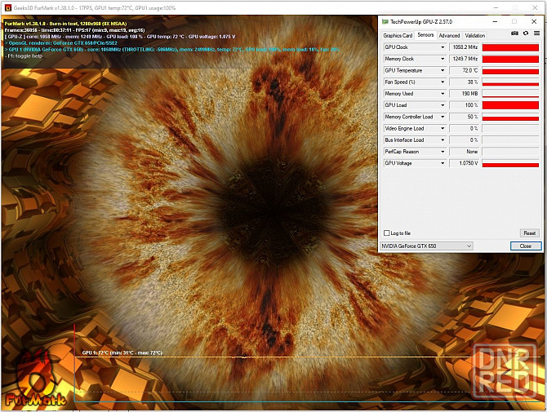The image size is (547, 412).
Task: Enable the Log to file checkbox
Action: [386, 233]
